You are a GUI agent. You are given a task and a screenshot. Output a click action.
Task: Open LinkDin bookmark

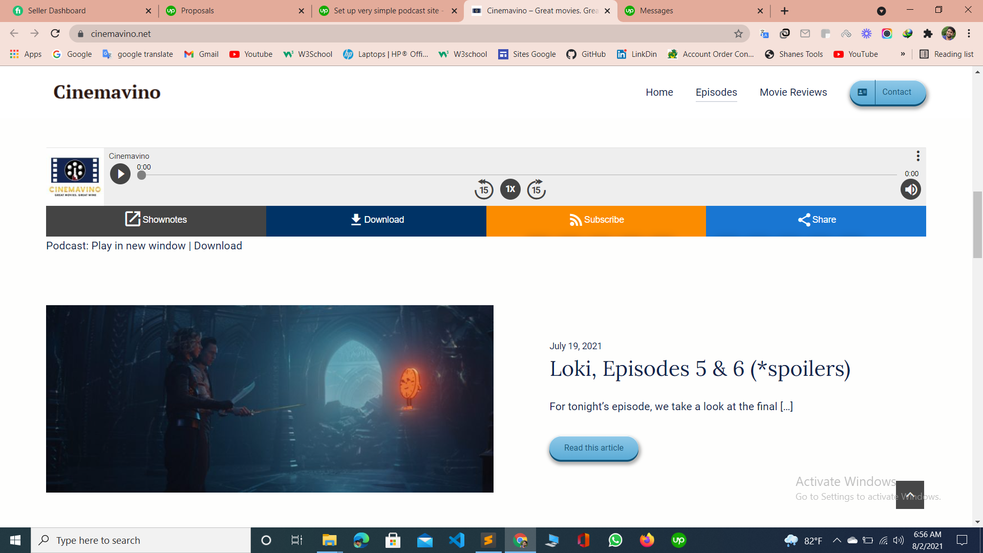click(x=637, y=54)
